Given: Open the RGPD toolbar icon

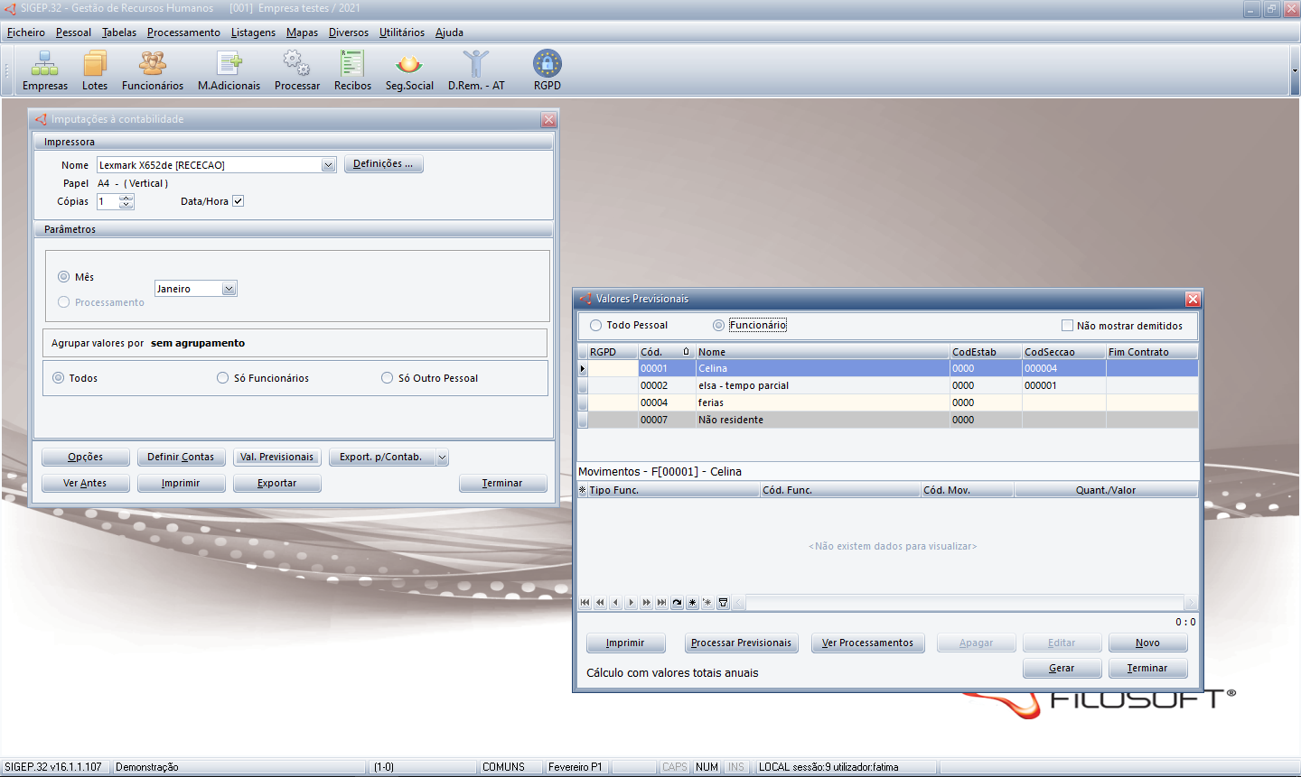Looking at the screenshot, I should 548,70.
